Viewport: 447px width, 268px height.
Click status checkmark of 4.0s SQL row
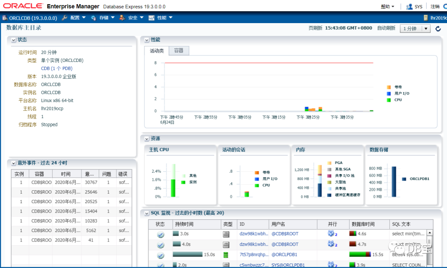coord(161,245)
